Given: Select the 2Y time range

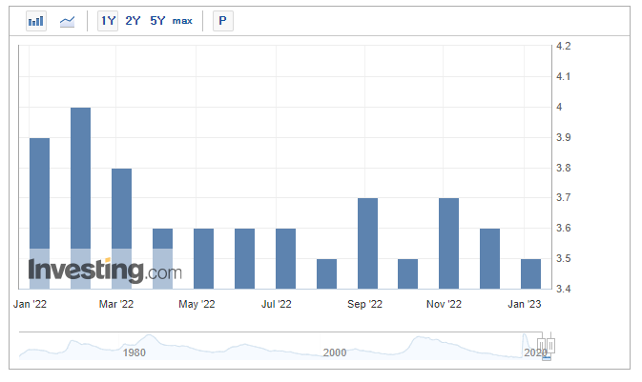Looking at the screenshot, I should [x=133, y=21].
